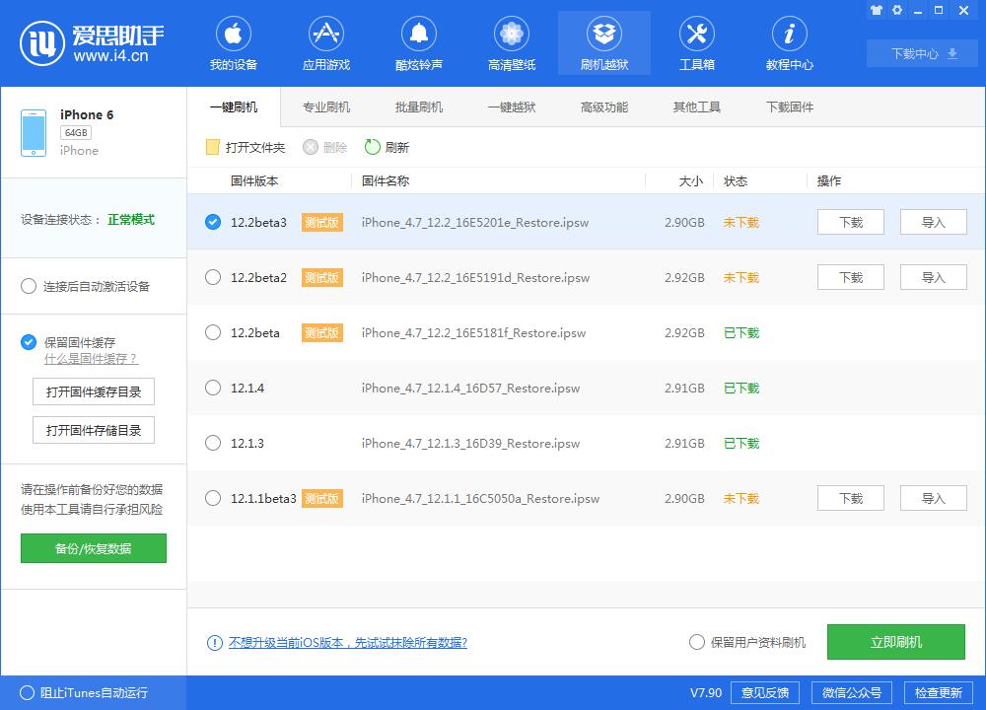Open the 酷炫铃声 ringtones section
This screenshot has width=986, height=710.
click(418, 42)
